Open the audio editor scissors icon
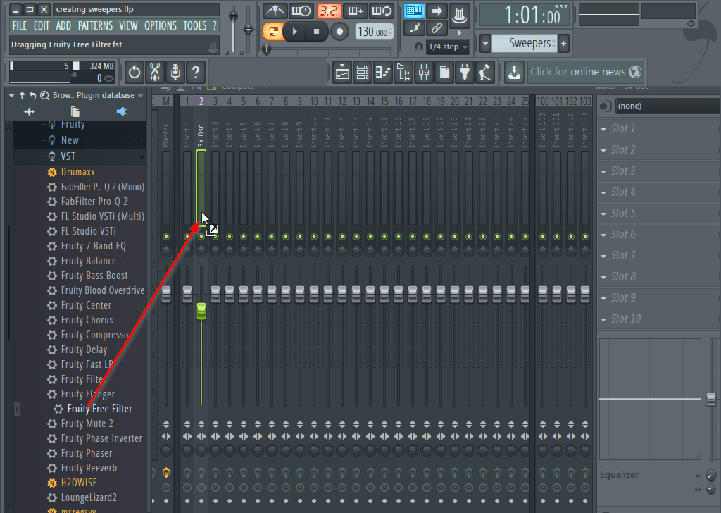 (x=155, y=73)
